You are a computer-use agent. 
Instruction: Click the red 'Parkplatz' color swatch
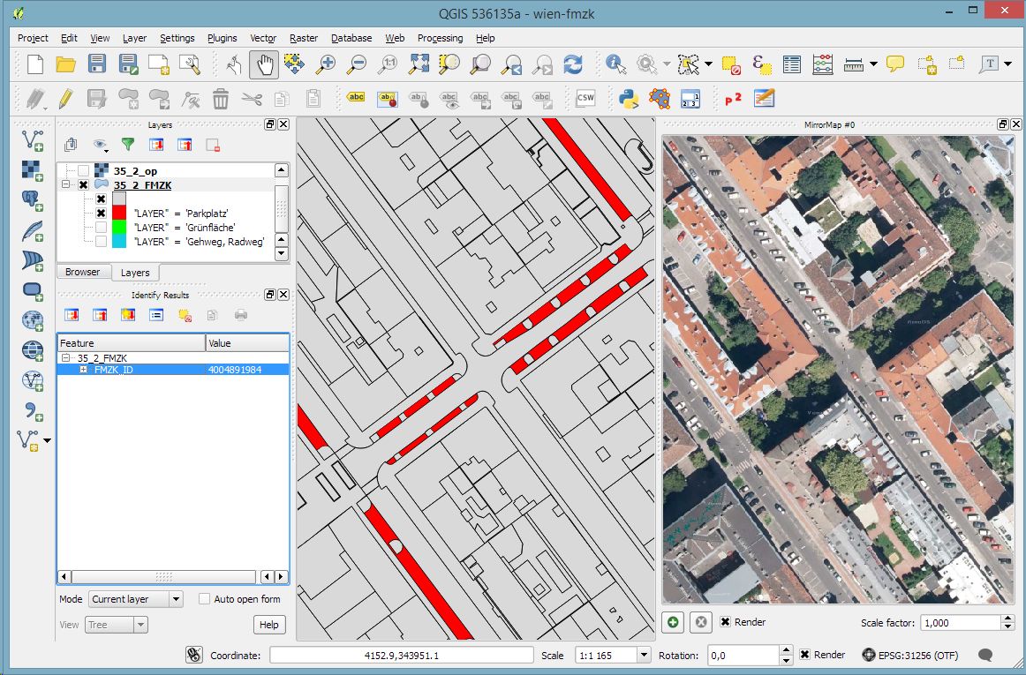[119, 213]
